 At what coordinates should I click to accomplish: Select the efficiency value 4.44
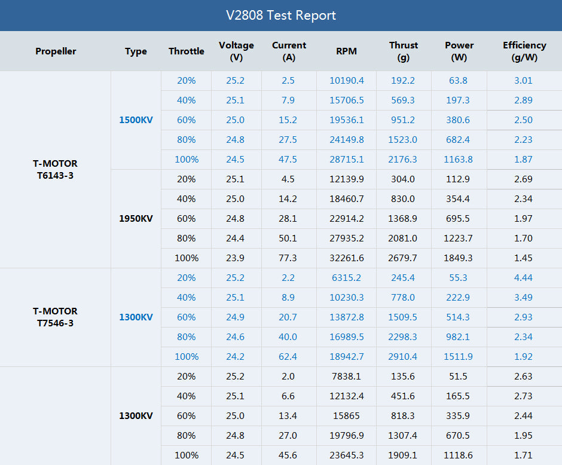[523, 278]
